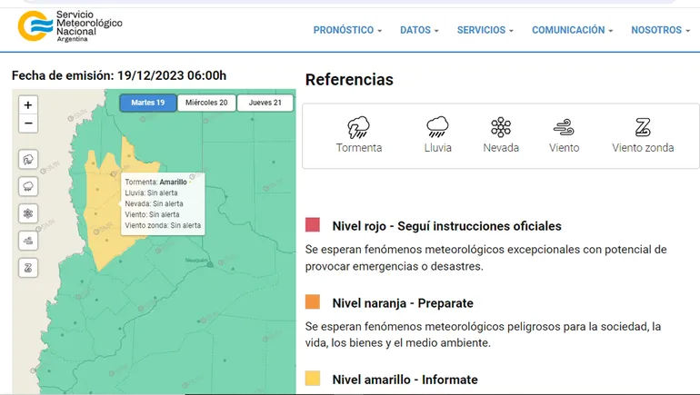Viewport: 700px width, 395px height.
Task: Open the PRONÓSTICO dropdown menu
Action: (x=347, y=30)
